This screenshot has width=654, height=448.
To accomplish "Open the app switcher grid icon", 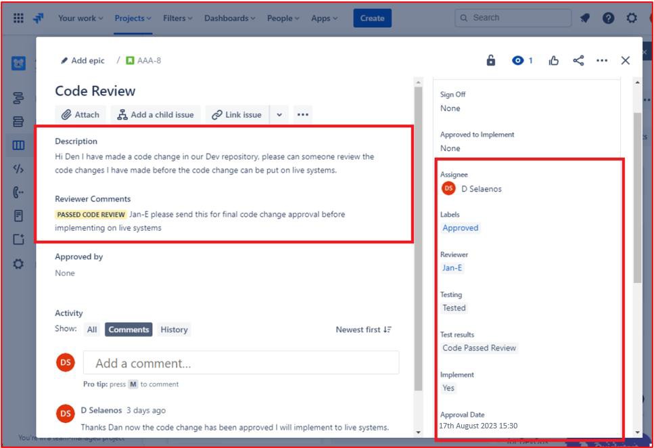I will point(18,18).
